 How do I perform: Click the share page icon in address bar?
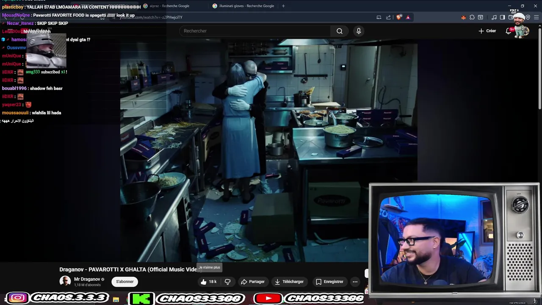click(388, 17)
